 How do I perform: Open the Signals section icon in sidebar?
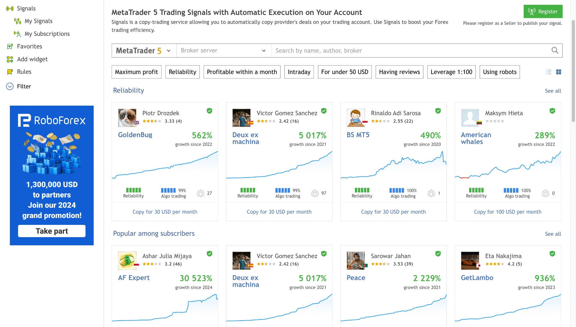[x=10, y=8]
